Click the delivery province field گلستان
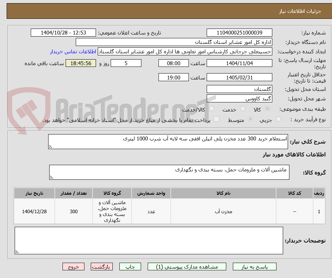The width and height of the screenshot is (332, 278). point(239,89)
